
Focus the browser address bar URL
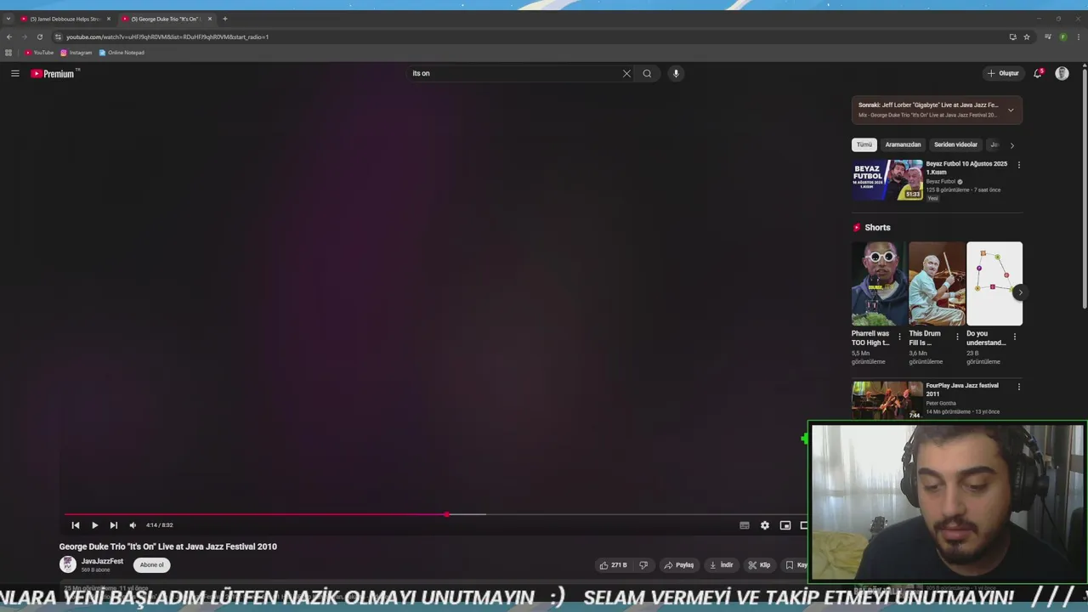pos(167,37)
